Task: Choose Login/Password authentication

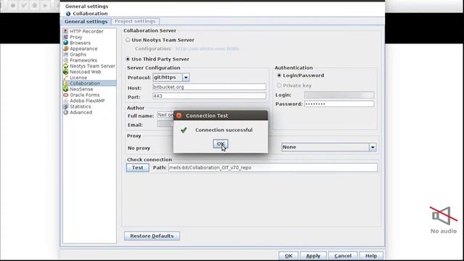Action: pyautogui.click(x=279, y=75)
